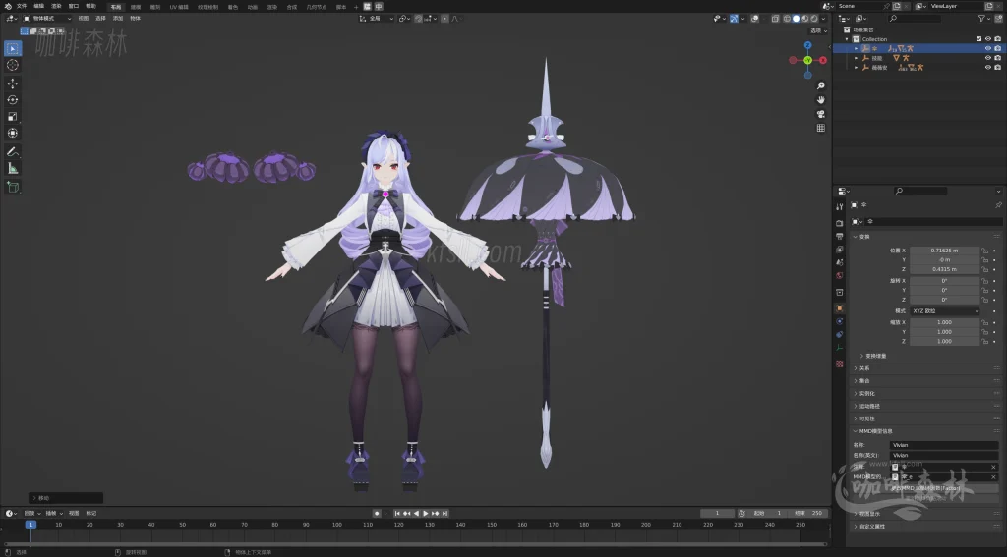The height and width of the screenshot is (557, 1007).
Task: Open the Render properties tab
Action: 840,223
